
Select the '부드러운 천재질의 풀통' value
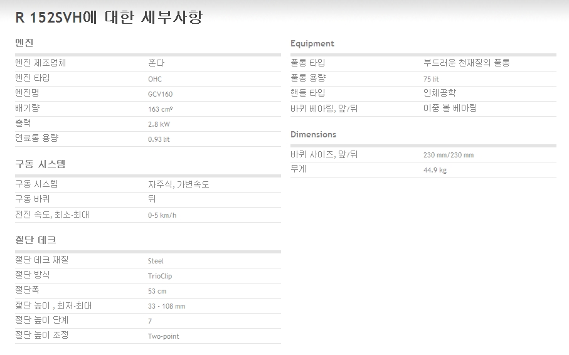[466, 63]
